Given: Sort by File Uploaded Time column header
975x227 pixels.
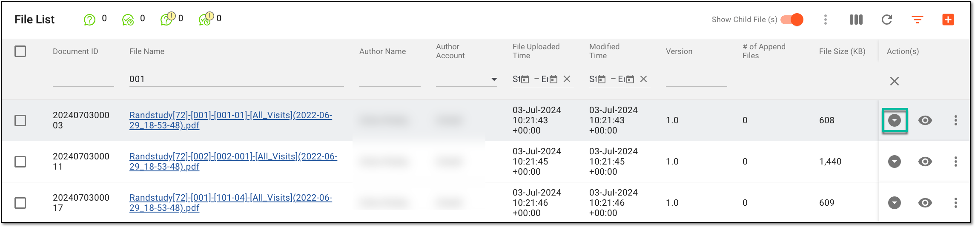Looking at the screenshot, I should pyautogui.click(x=536, y=51).
